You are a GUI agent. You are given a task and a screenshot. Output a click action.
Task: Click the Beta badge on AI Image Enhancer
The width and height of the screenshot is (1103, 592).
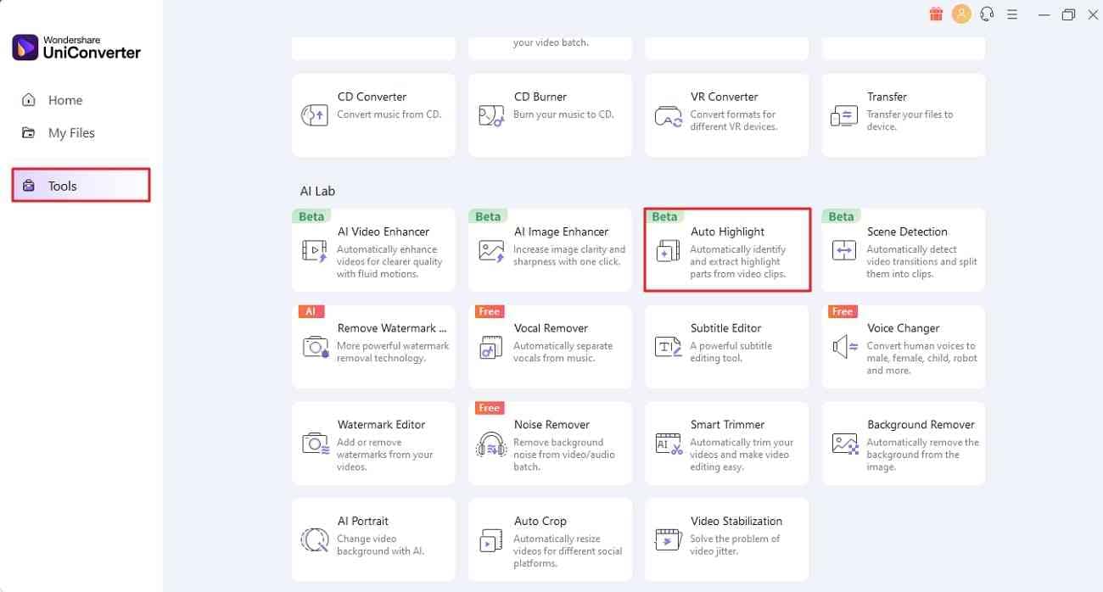(488, 216)
